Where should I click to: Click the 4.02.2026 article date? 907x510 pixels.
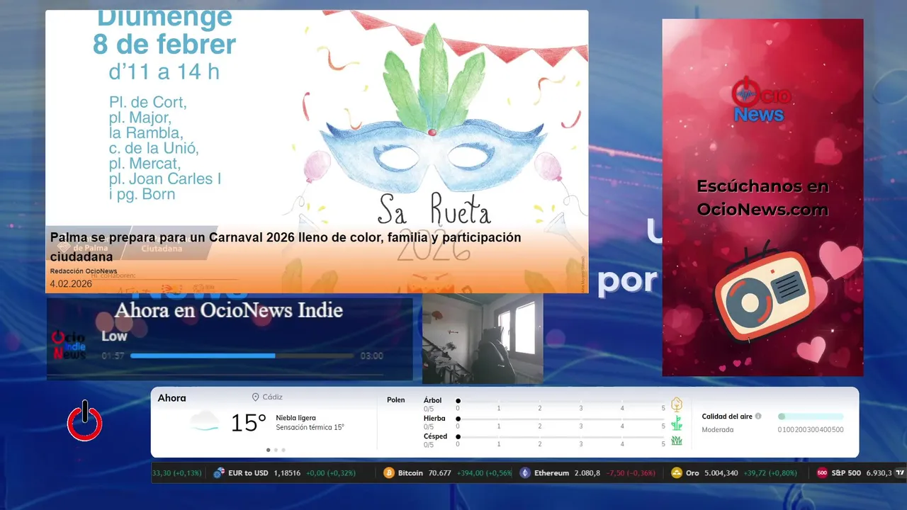pos(71,283)
